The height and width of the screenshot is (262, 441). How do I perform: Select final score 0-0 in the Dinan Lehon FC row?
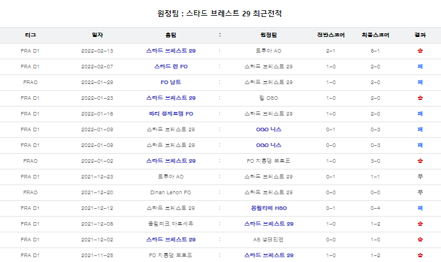coord(376,192)
